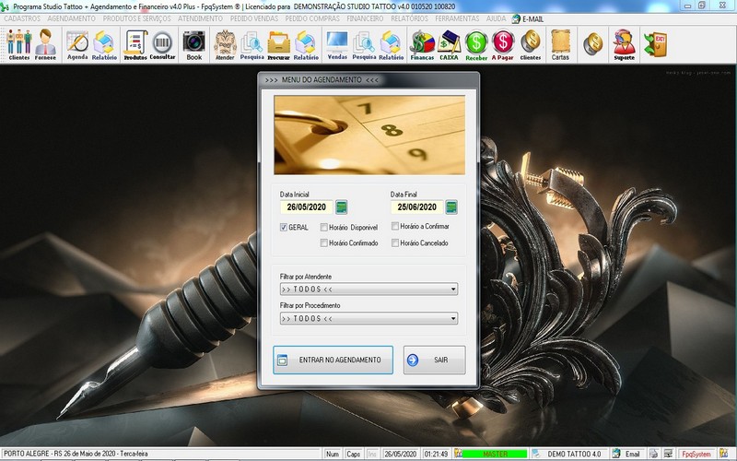The height and width of the screenshot is (461, 737).
Task: Click the Agenda toolbar icon
Action: (77, 43)
